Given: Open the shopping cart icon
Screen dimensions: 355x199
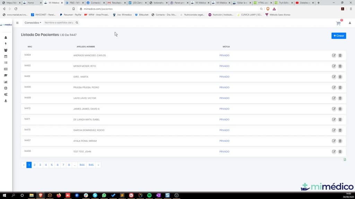Looking at the screenshot, I should point(338,23).
